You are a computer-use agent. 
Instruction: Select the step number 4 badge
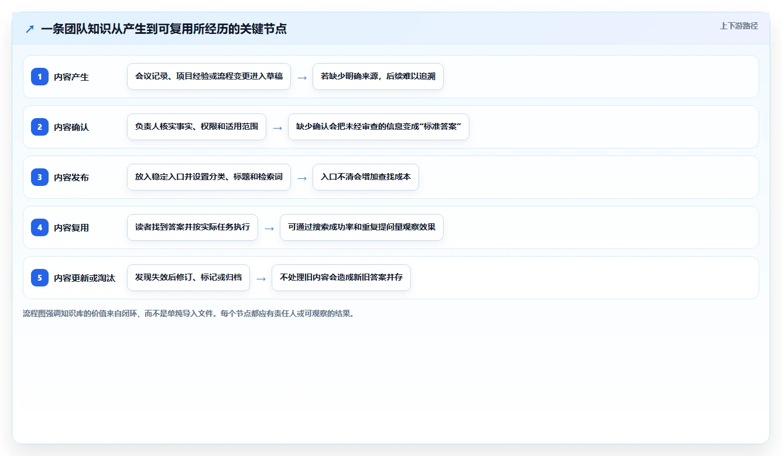click(40, 227)
